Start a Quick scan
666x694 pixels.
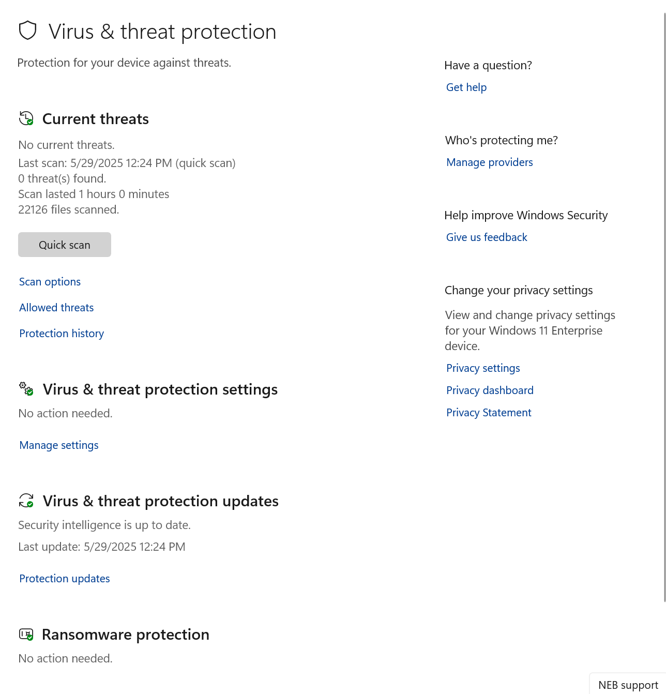pyautogui.click(x=65, y=245)
